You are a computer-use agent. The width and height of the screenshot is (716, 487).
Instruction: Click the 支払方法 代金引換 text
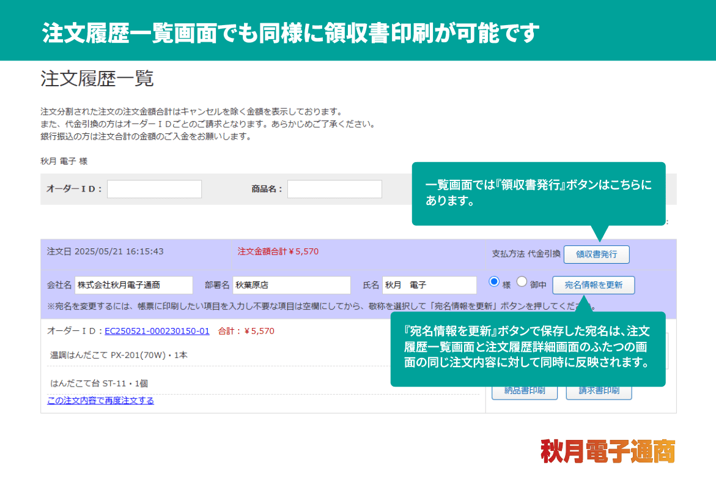tap(526, 254)
